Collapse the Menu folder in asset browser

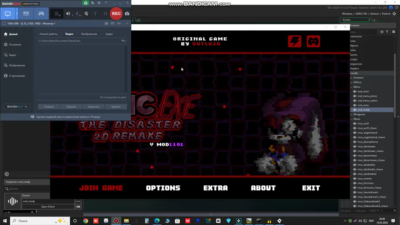352,87
